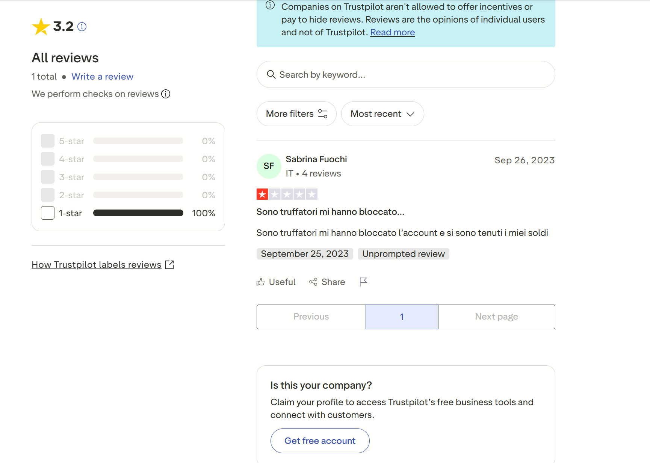Follow the Read more link
The image size is (650, 463).
pyautogui.click(x=393, y=32)
